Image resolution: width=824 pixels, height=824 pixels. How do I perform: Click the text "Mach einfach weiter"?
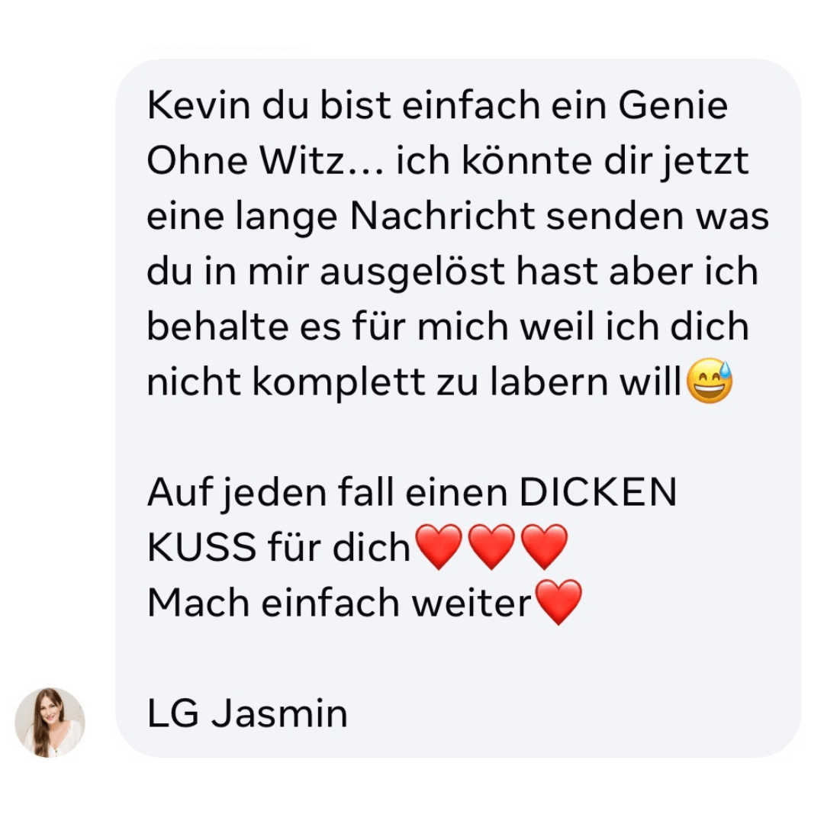click(x=340, y=602)
